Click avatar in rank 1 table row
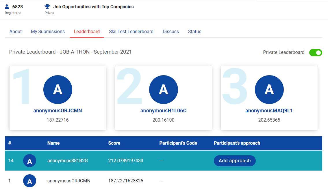This screenshot has width=328, height=189. [29, 181]
